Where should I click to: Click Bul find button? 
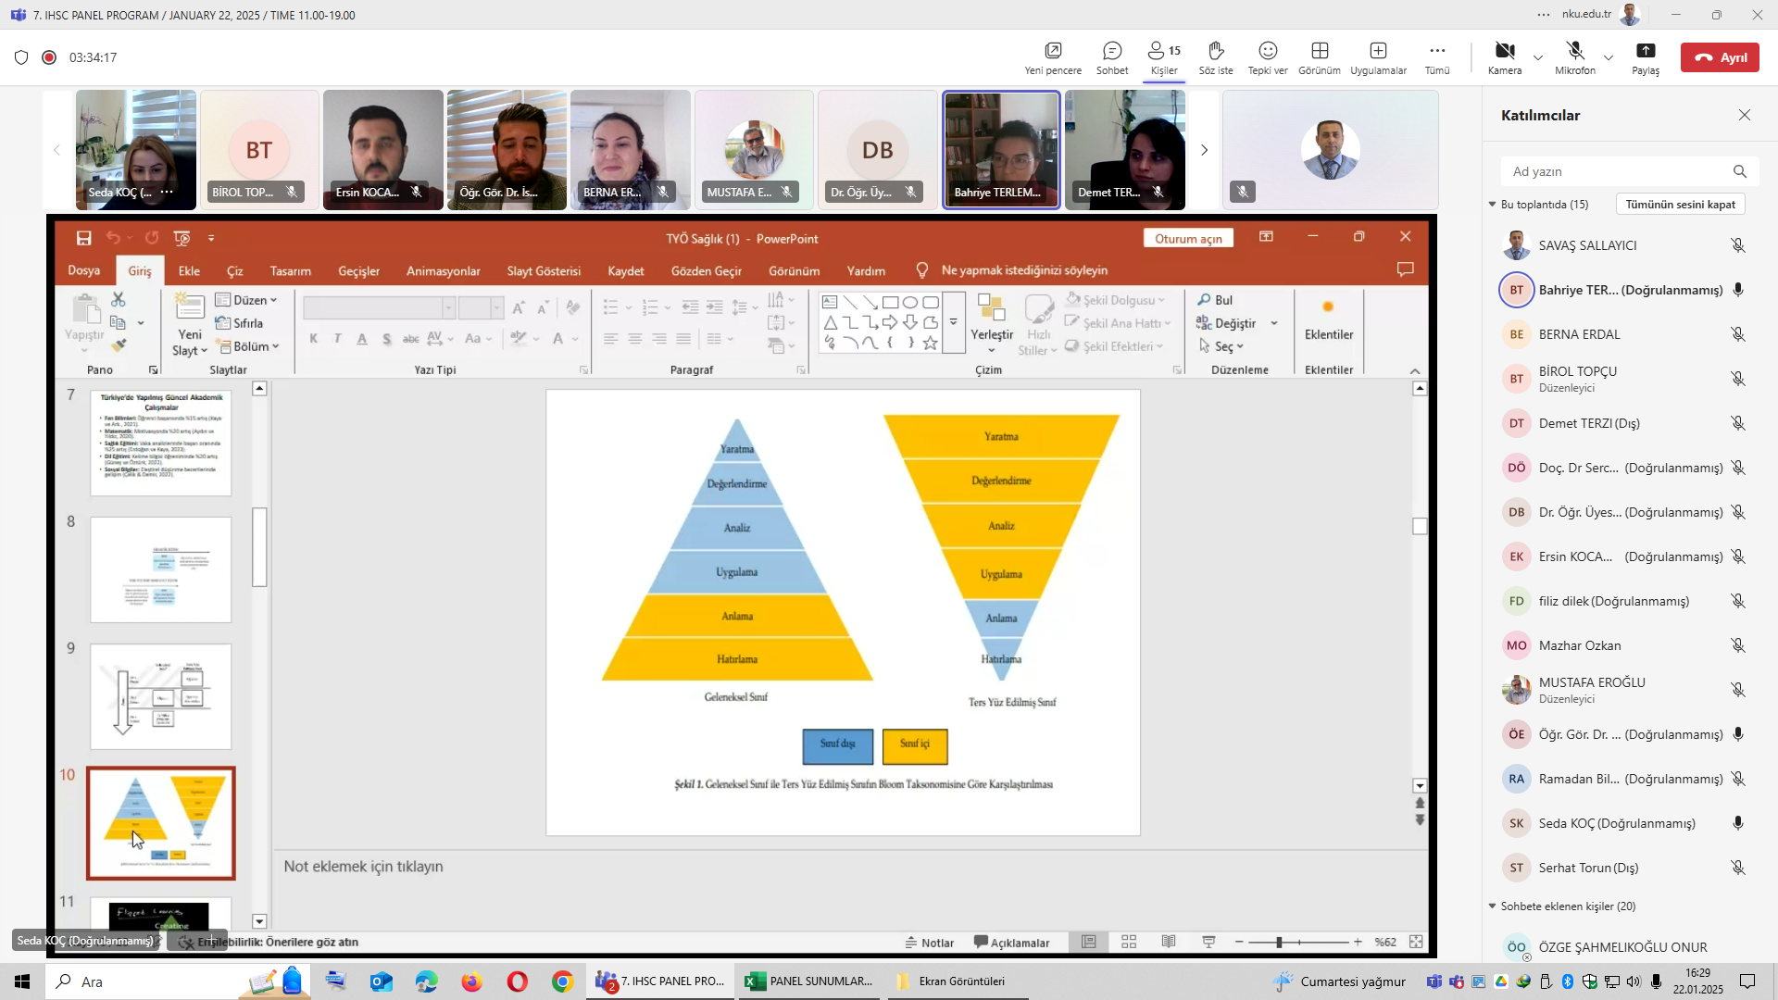(x=1215, y=300)
